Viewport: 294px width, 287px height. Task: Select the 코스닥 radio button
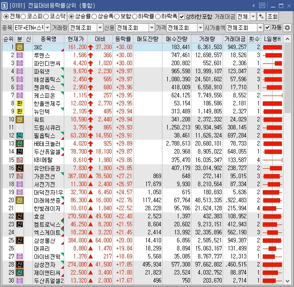tap(46, 17)
